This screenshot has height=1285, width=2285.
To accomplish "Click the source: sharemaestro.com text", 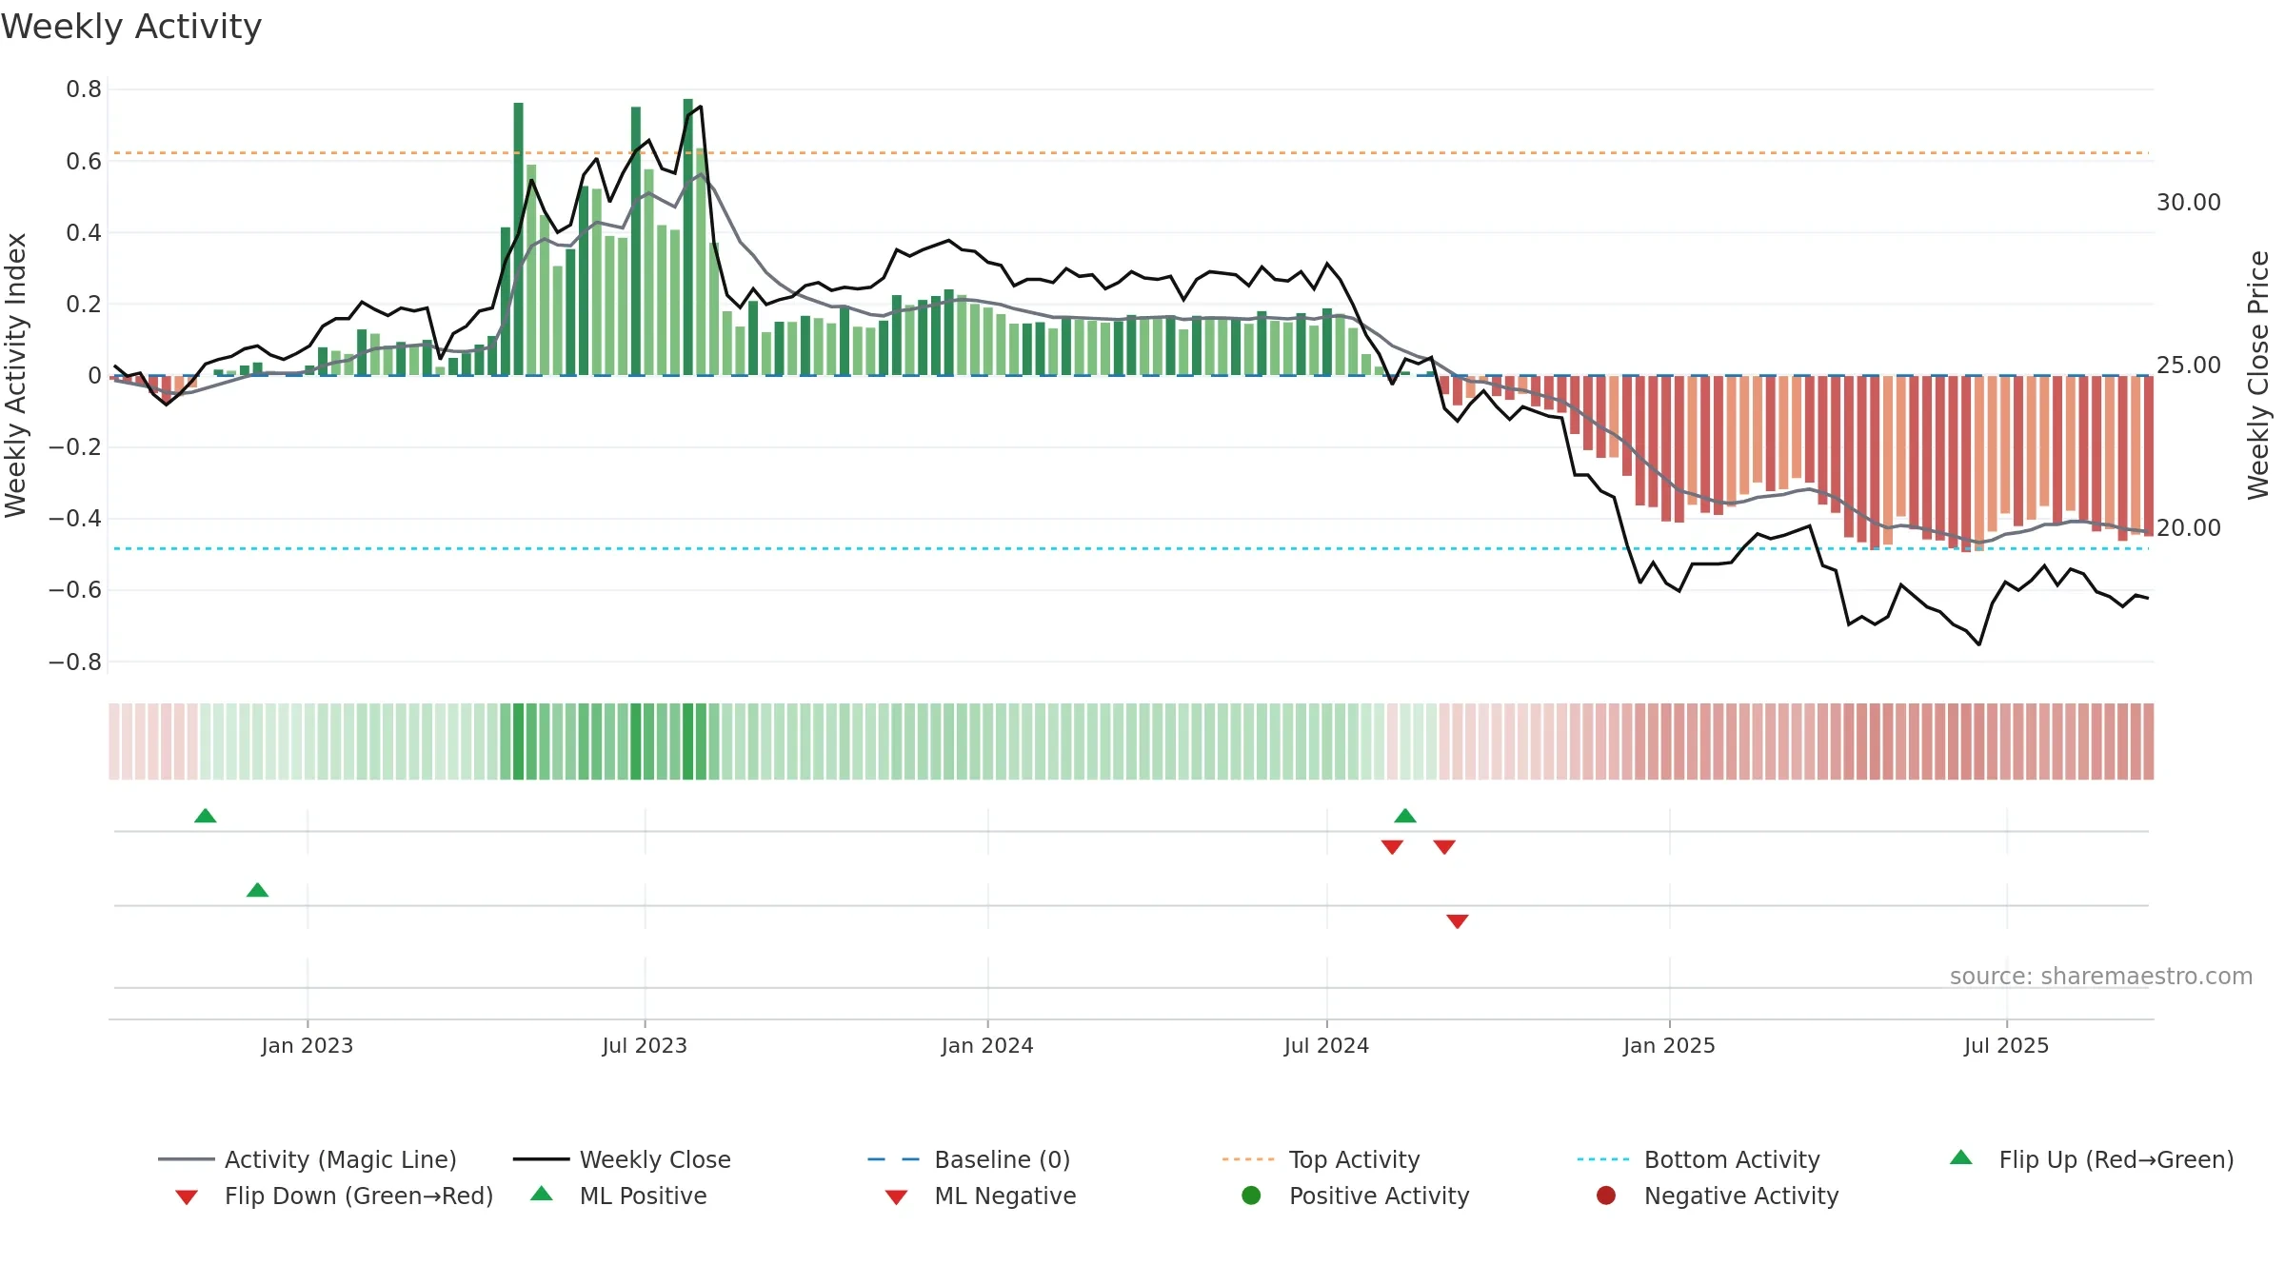I will click(2101, 977).
